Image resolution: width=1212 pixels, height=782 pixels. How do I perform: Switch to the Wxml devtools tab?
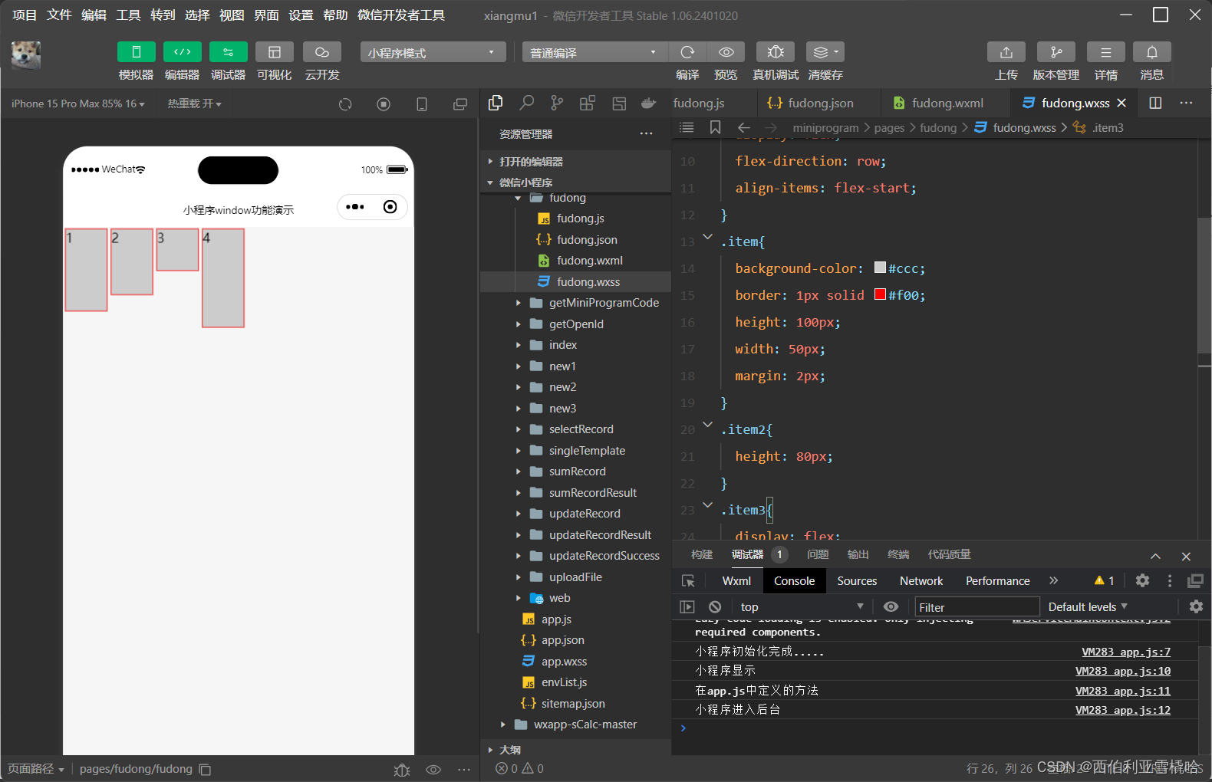(736, 580)
